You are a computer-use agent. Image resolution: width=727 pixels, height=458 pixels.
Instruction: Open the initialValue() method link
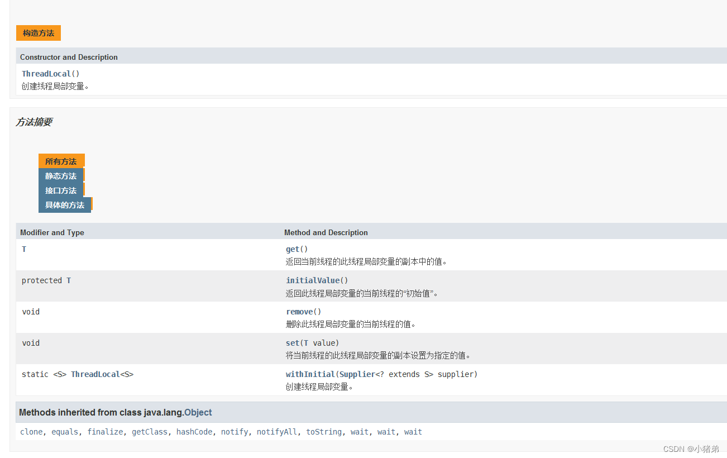(x=313, y=280)
